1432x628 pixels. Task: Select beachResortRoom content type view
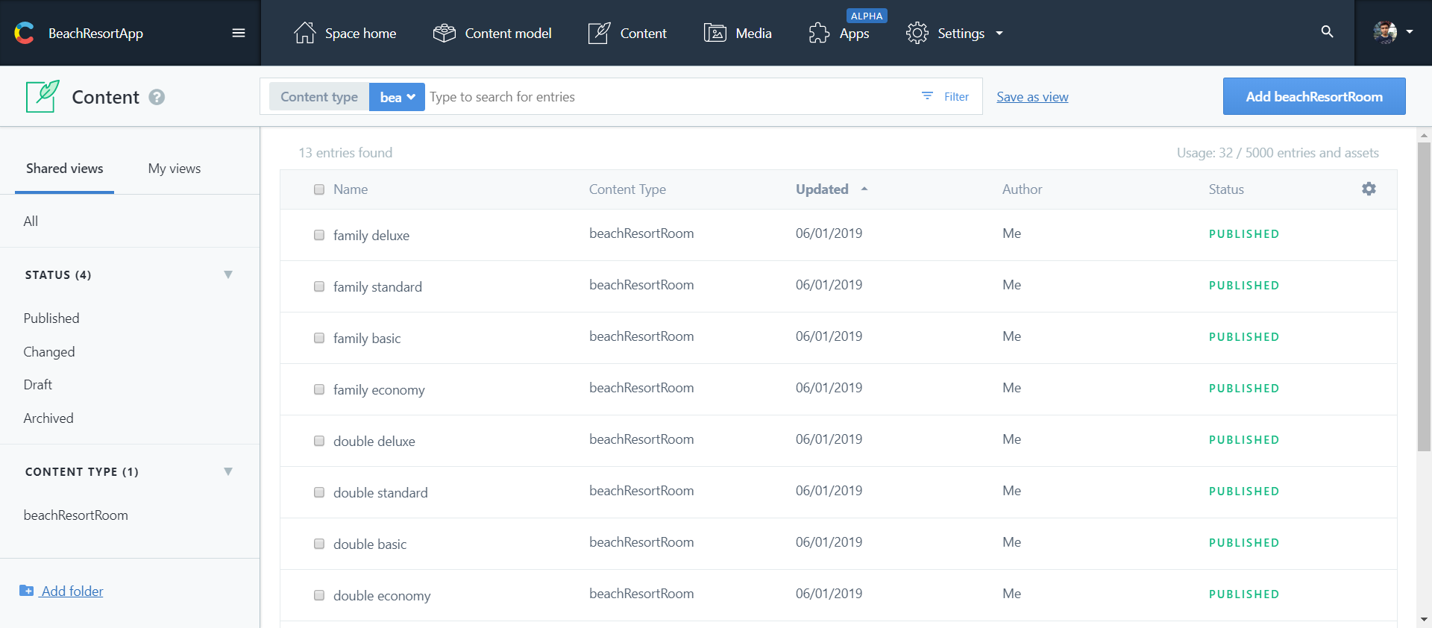(76, 515)
